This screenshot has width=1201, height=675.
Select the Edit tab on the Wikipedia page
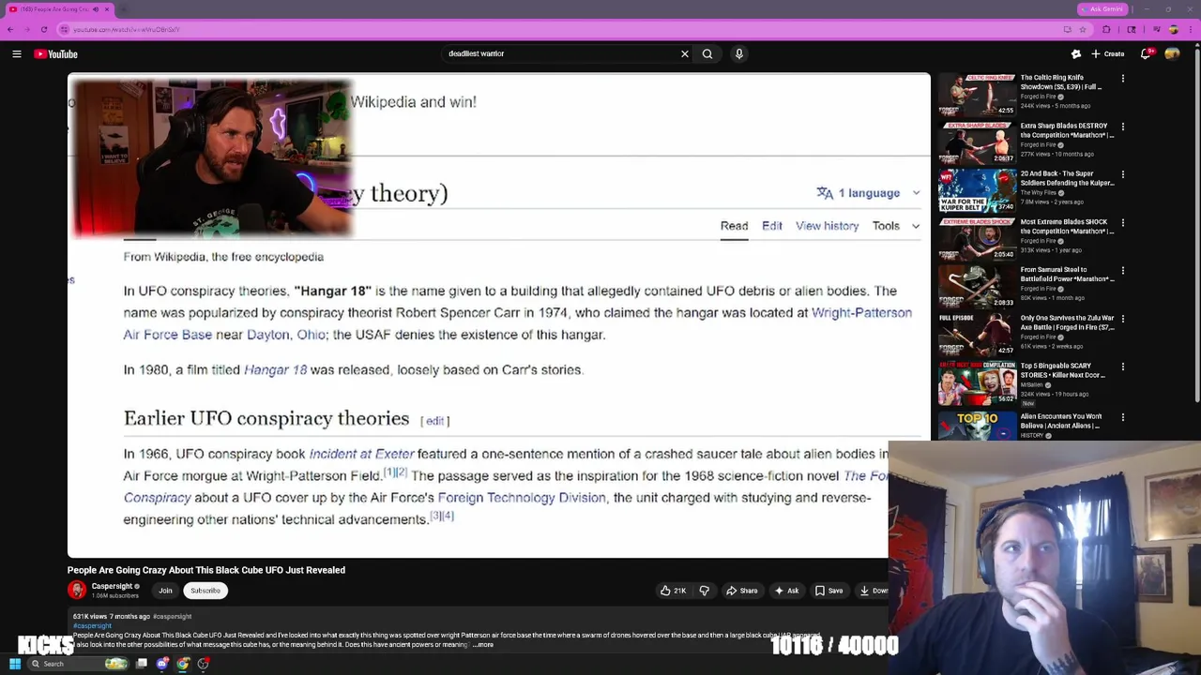[772, 226]
